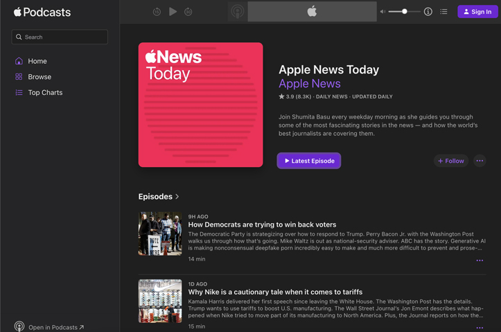Image resolution: width=501 pixels, height=332 pixels.
Task: Click the Podcasts icon beside Open in Podcasts
Action: pyautogui.click(x=19, y=326)
